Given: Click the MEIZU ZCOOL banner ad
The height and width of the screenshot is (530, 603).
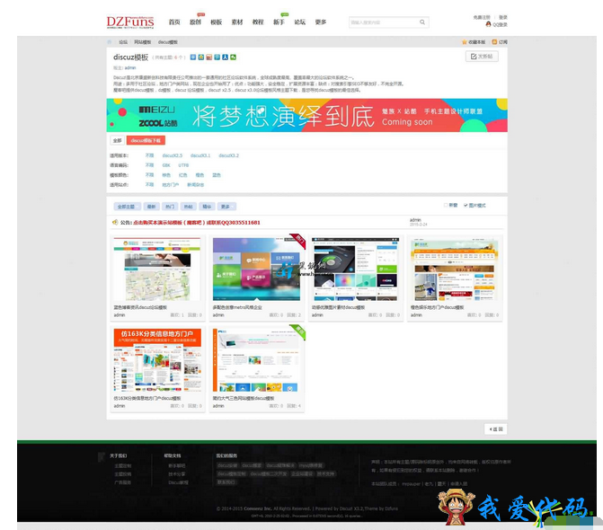Looking at the screenshot, I should tap(306, 115).
